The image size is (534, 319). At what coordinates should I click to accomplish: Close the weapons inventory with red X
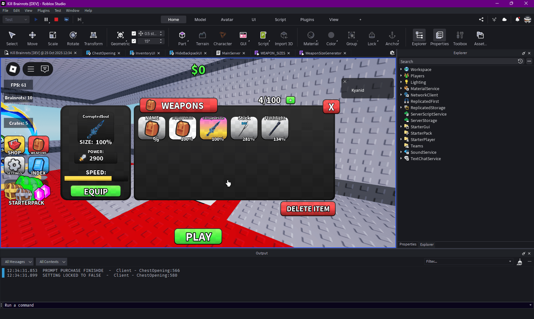331,107
